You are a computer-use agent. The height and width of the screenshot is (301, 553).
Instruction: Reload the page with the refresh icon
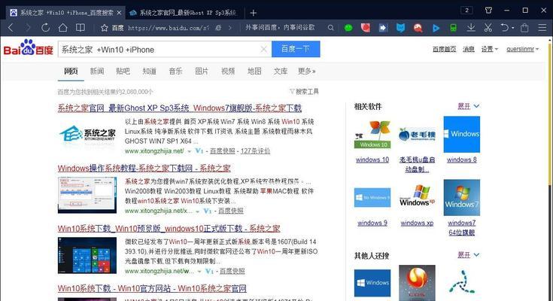point(45,28)
